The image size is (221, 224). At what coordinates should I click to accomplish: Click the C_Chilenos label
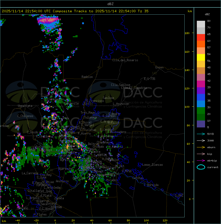(25, 116)
